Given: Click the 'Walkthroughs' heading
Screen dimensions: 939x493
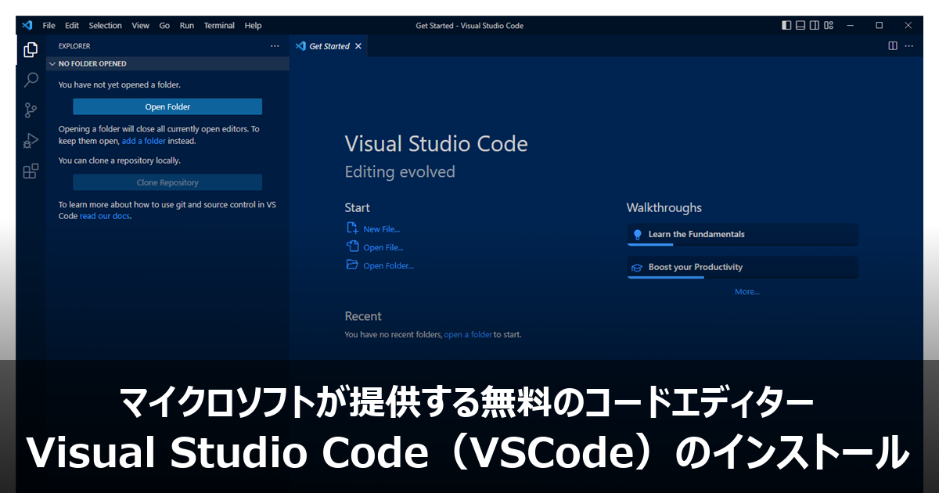Looking at the screenshot, I should point(664,208).
